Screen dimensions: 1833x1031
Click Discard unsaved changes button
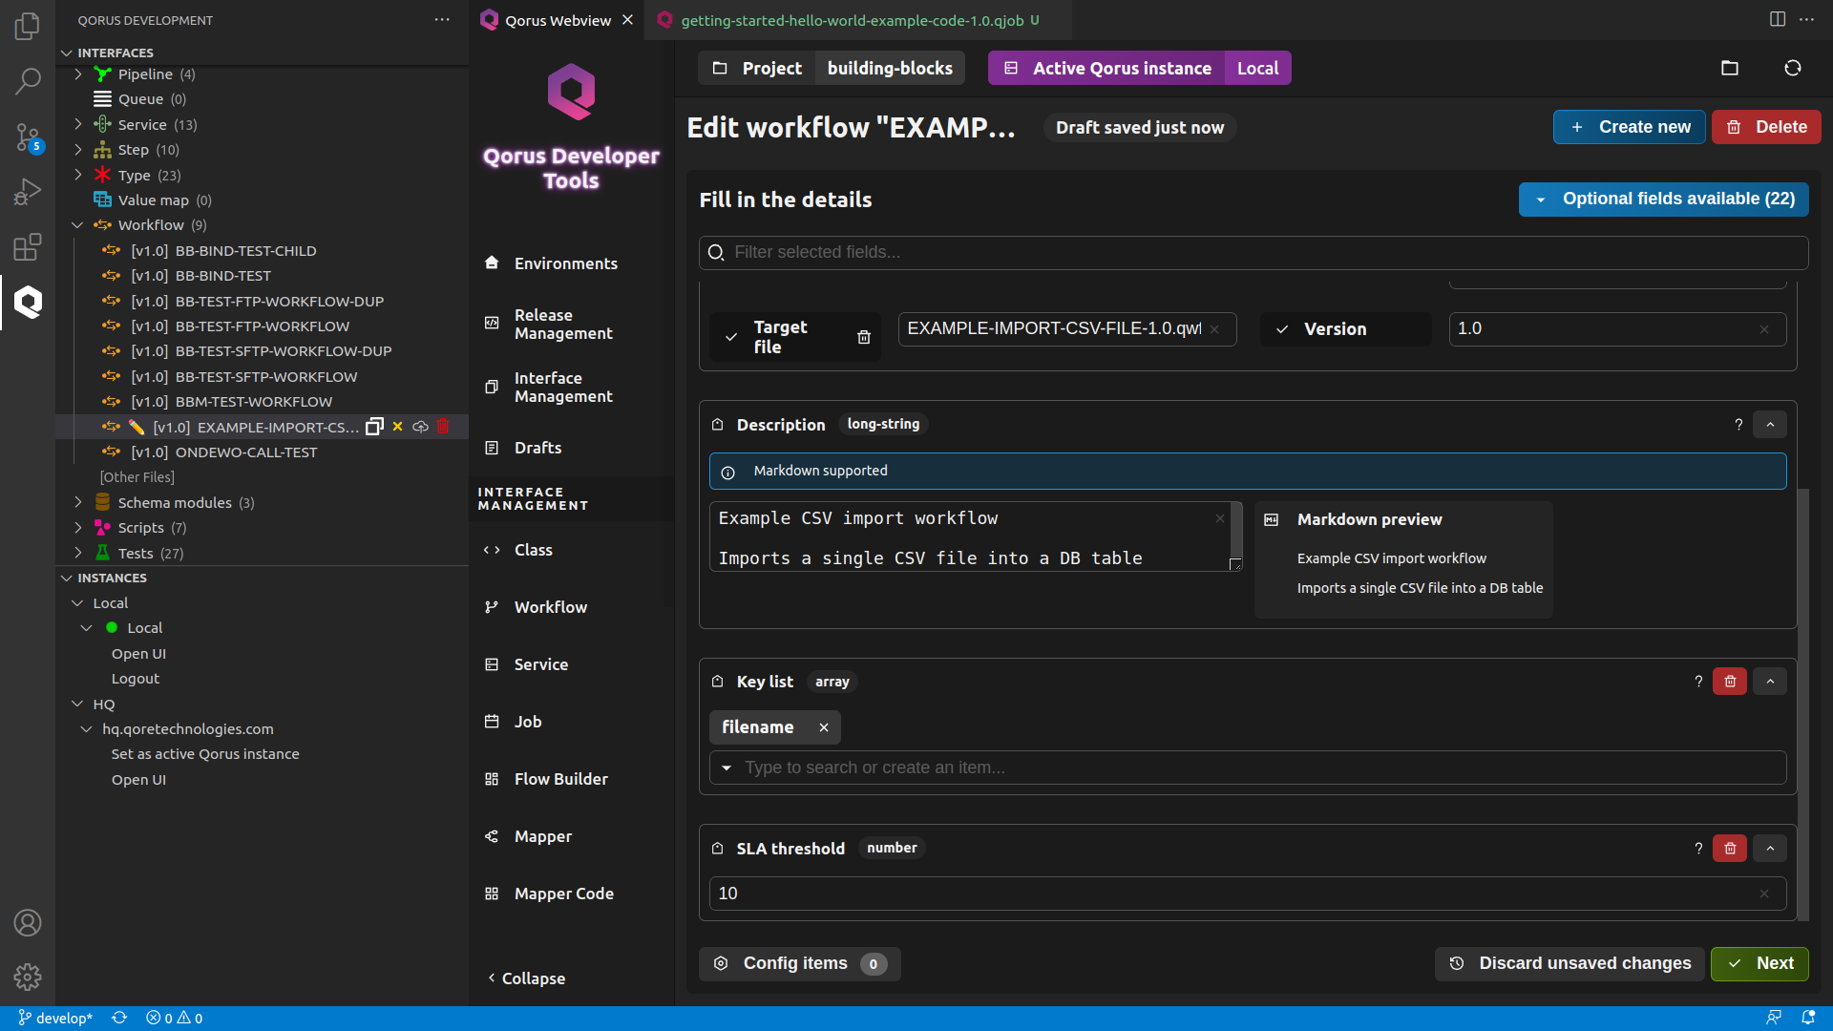click(1570, 964)
